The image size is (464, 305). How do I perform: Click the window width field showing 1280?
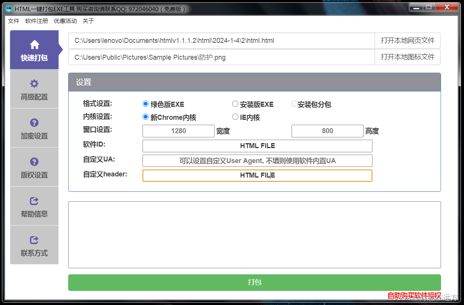coord(179,131)
